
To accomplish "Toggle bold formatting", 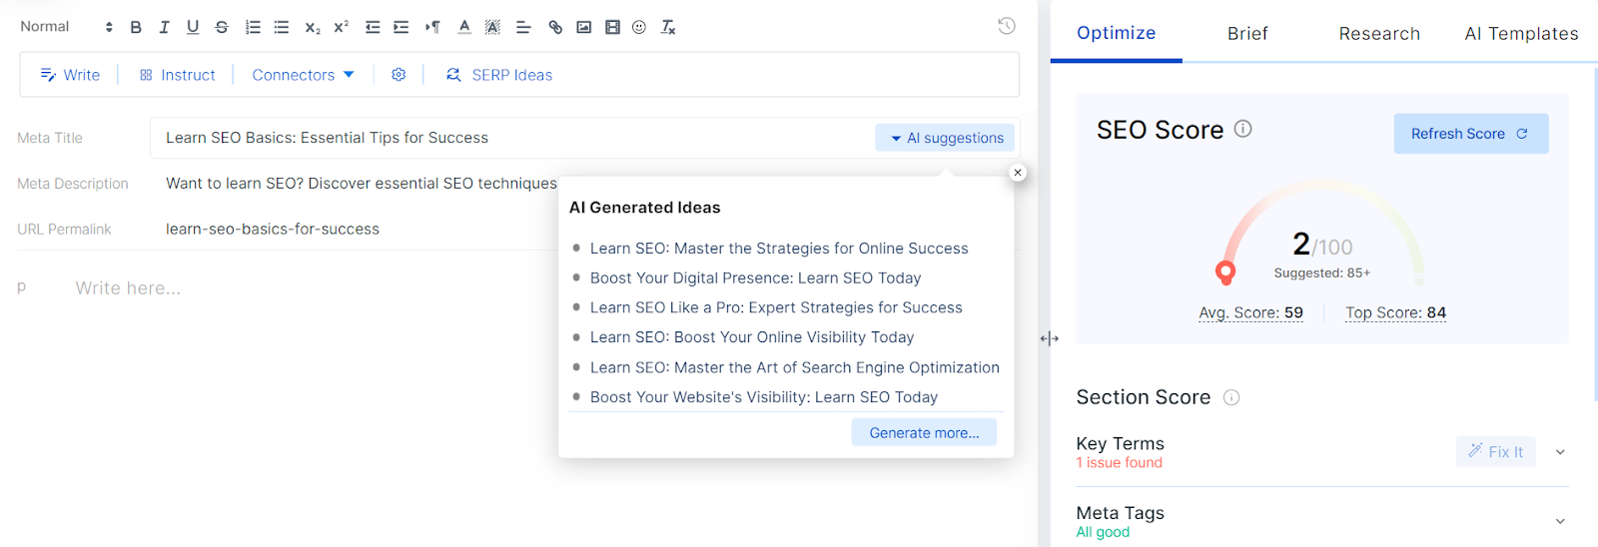I will click(136, 27).
